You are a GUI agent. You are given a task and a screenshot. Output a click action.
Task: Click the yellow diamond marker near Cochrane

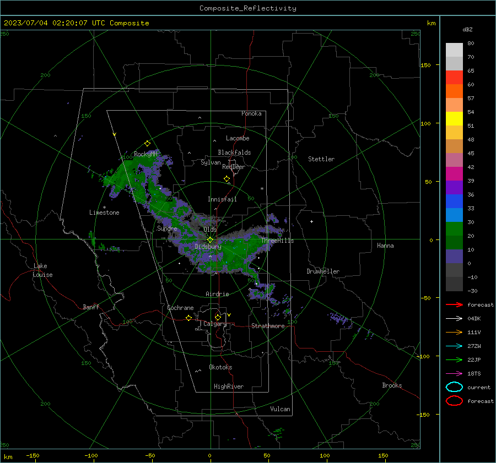click(189, 318)
